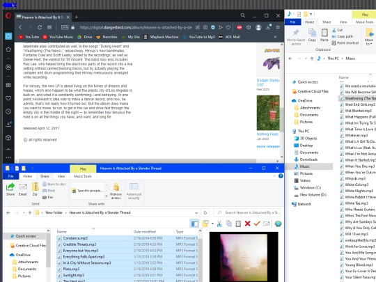
Task: Open Help icon in Slender Thread window
Action: tap(281, 176)
